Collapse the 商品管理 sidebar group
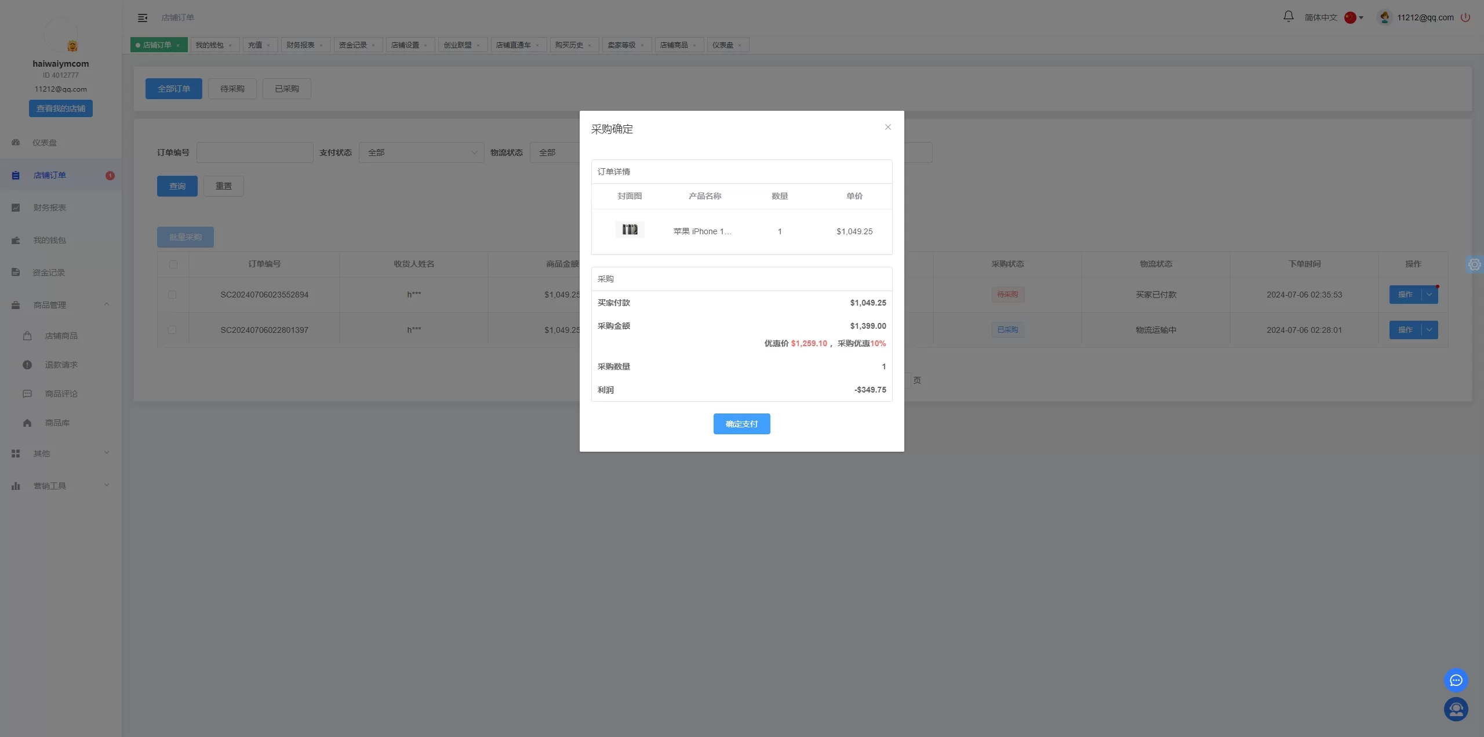 point(58,305)
